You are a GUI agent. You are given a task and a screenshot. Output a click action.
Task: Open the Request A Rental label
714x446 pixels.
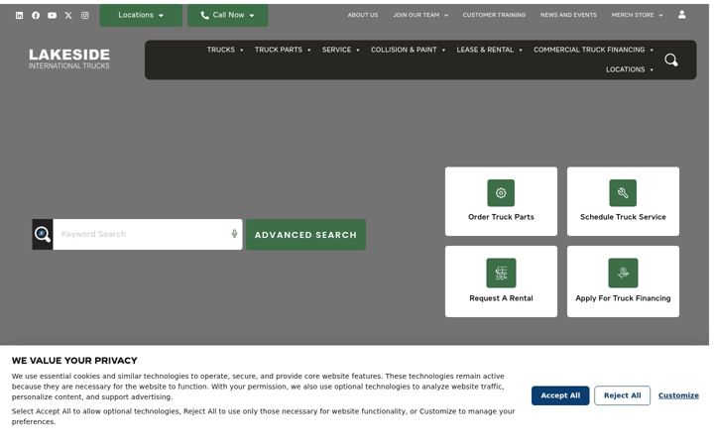[501, 298]
